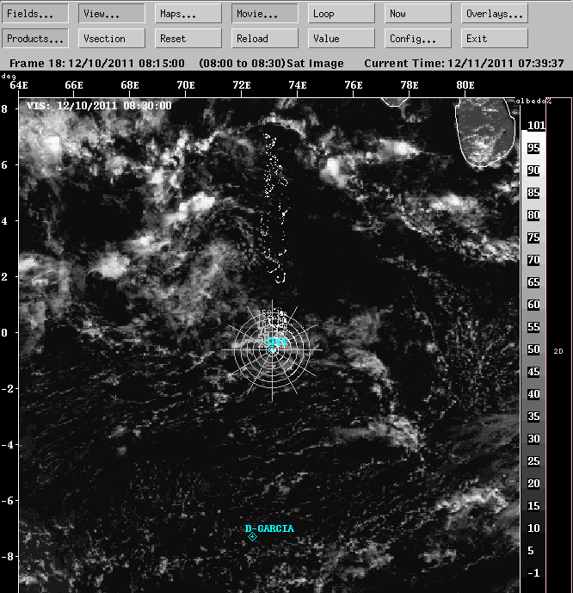Open the Config... button
The width and height of the screenshot is (573, 593).
[x=418, y=39]
